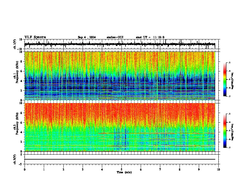Click time axis tick label "9"
The height and width of the screenshot is (190, 246).
click(x=199, y=170)
